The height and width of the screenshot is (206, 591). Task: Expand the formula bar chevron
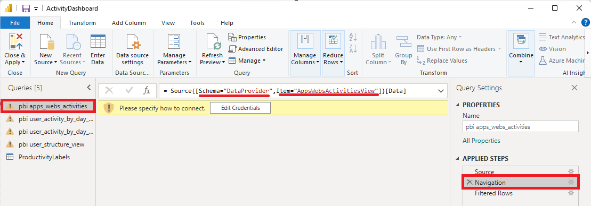[441, 91]
